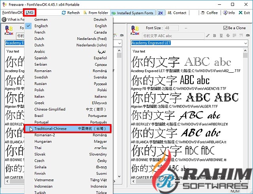
Task: Click the sparse grid icon, right panel
Action: click(241, 36)
